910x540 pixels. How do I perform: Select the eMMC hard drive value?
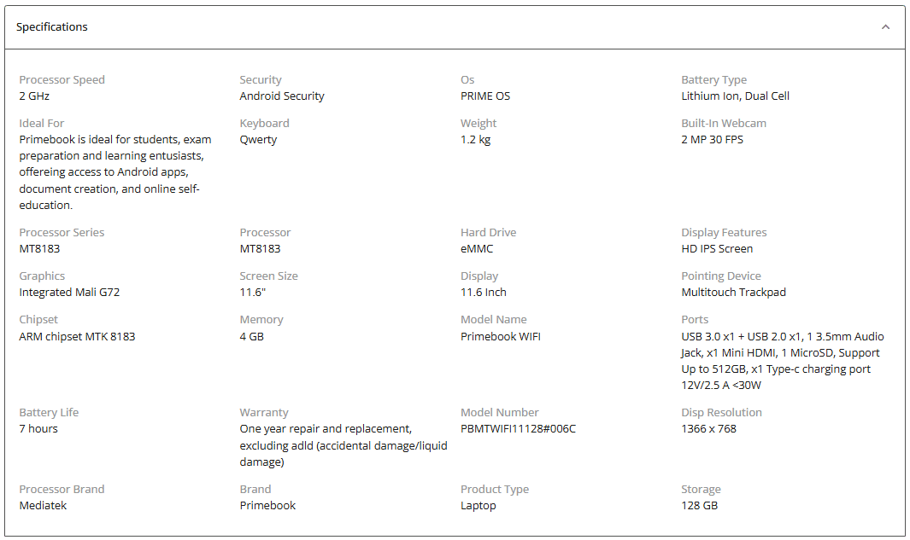click(477, 248)
